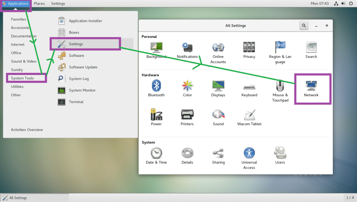This screenshot has width=357, height=202.
Task: Open Bluetooth settings panel
Action: click(156, 88)
